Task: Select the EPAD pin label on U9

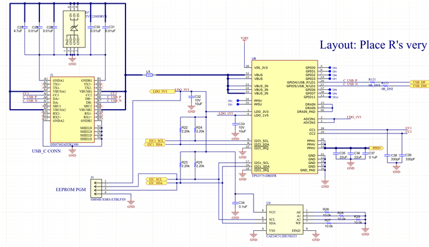Action: pos(296,230)
